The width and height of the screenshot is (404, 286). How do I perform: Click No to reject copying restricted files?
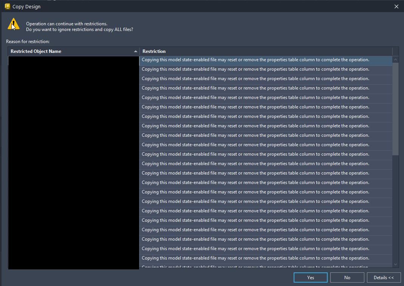(347, 277)
